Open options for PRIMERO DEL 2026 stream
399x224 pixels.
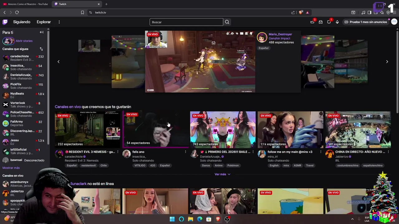point(253,152)
